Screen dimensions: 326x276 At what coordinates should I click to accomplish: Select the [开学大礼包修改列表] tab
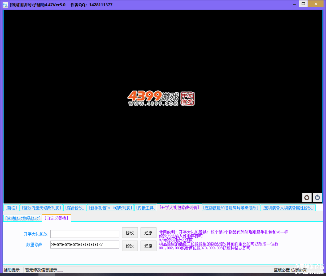click(x=179, y=208)
